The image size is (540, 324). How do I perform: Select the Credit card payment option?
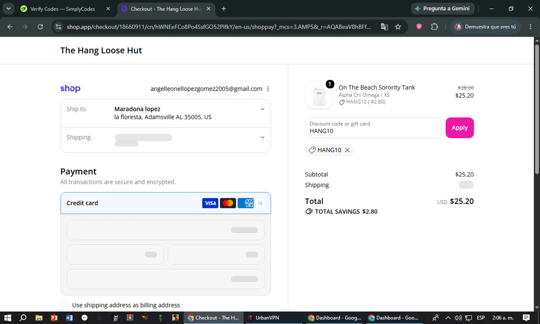166,203
